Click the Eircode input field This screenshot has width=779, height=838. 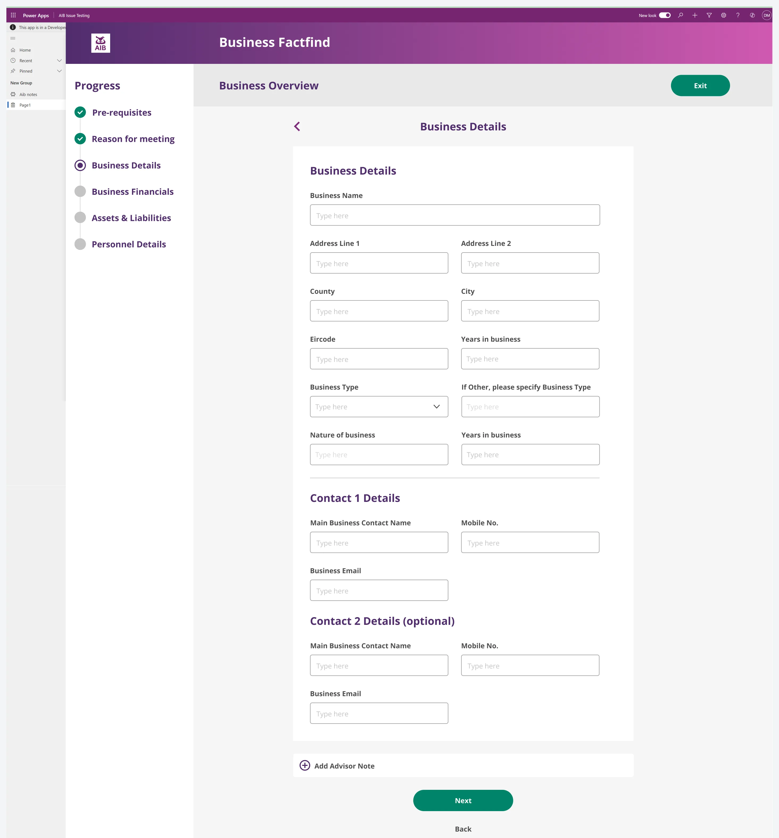coord(379,359)
